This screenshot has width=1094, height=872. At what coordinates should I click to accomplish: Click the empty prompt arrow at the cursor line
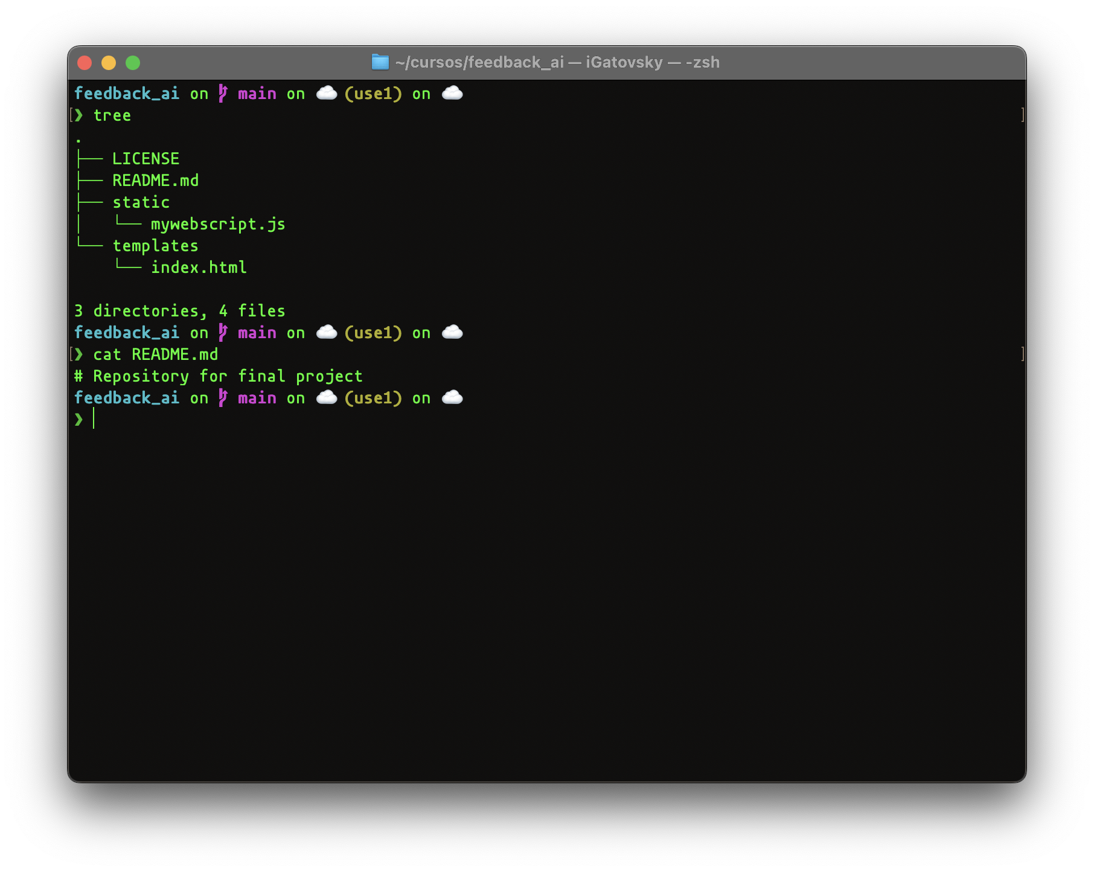click(x=78, y=420)
